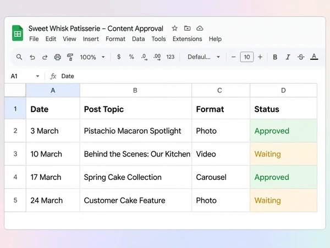Select the Customer Cake Feature cell
330x248 pixels.
tap(135, 200)
